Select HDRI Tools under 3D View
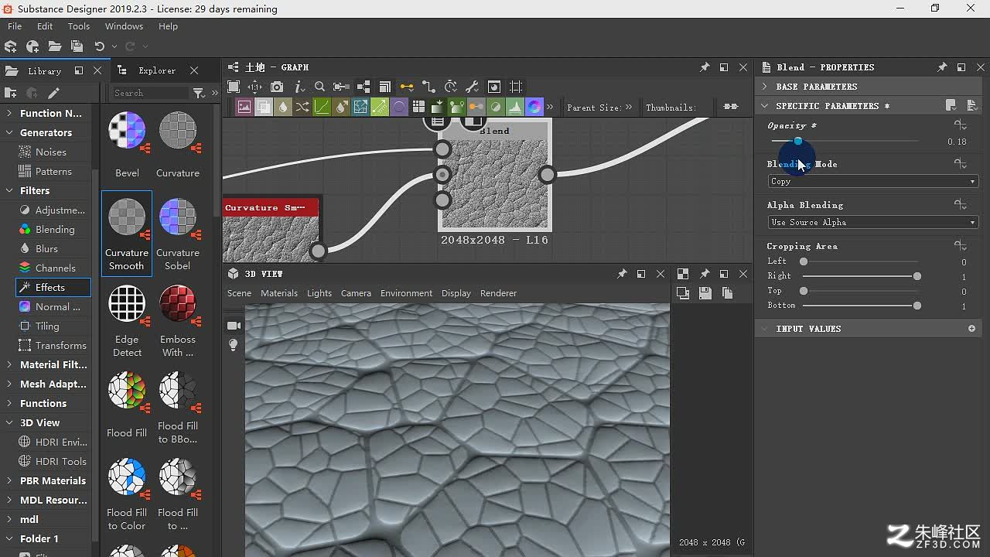The width and height of the screenshot is (990, 557). (61, 461)
